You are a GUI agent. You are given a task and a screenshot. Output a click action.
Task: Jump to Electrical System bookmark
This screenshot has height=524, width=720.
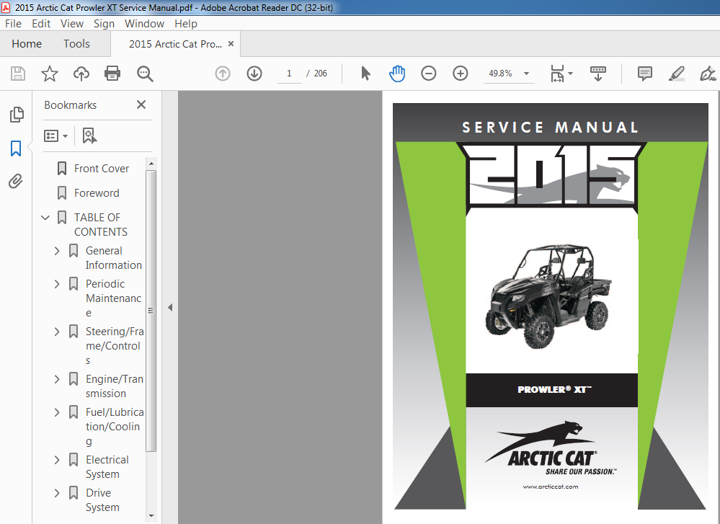click(107, 467)
